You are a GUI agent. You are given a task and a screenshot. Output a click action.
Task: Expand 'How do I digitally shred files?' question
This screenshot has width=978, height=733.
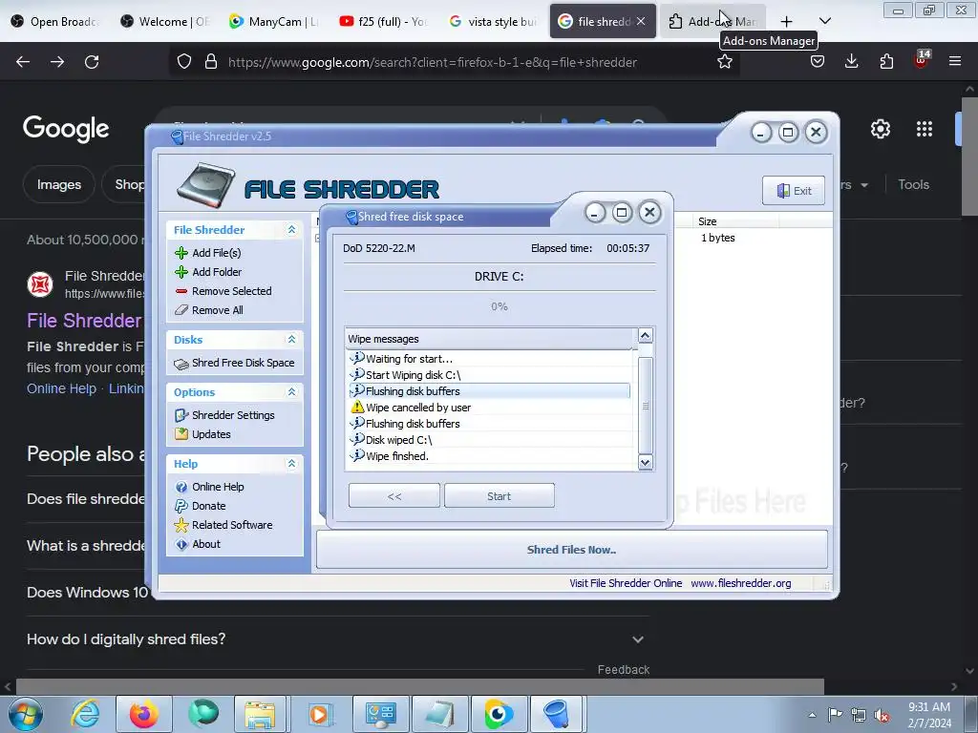point(338,639)
